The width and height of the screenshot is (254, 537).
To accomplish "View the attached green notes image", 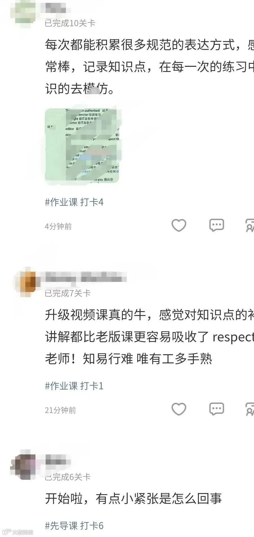I will pos(83,146).
